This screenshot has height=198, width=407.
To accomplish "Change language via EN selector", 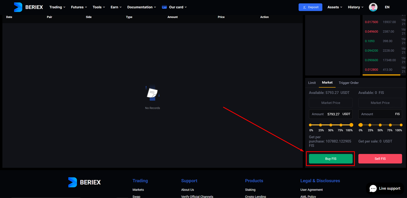I will (x=387, y=7).
